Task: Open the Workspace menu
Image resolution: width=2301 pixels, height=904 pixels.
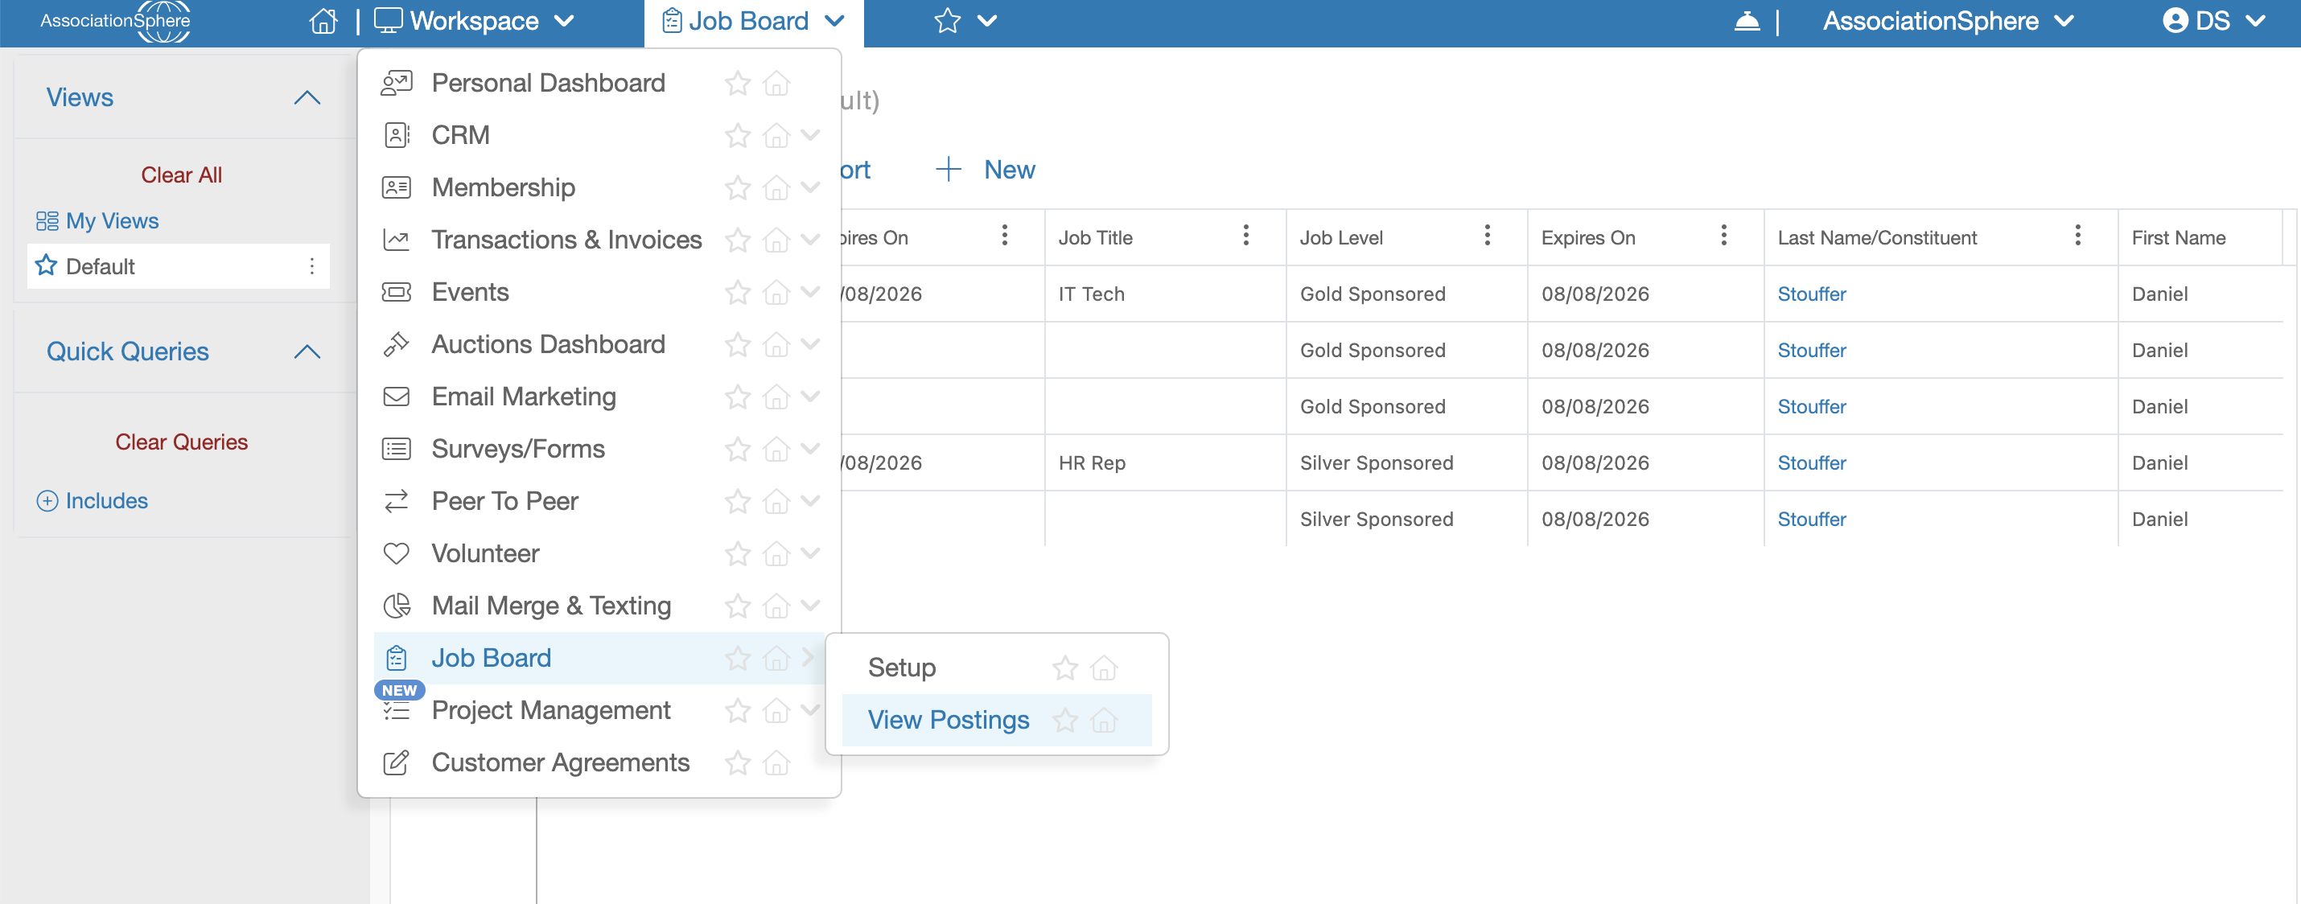Action: point(473,21)
